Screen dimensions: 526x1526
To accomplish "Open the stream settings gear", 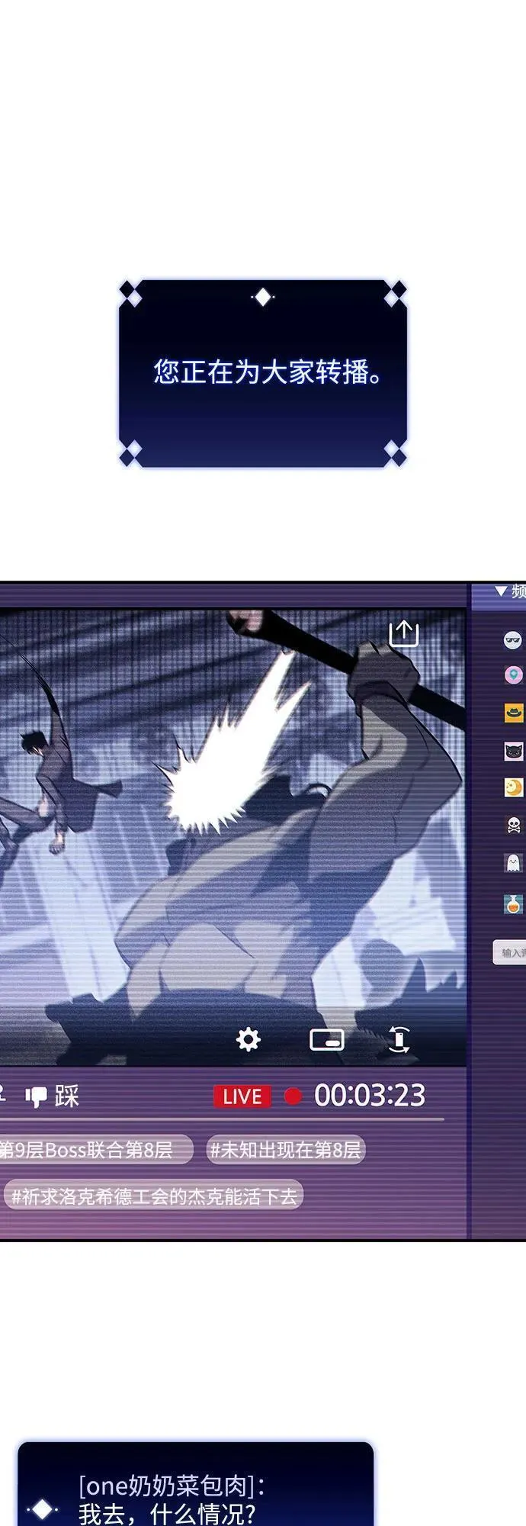I will pyautogui.click(x=249, y=1039).
